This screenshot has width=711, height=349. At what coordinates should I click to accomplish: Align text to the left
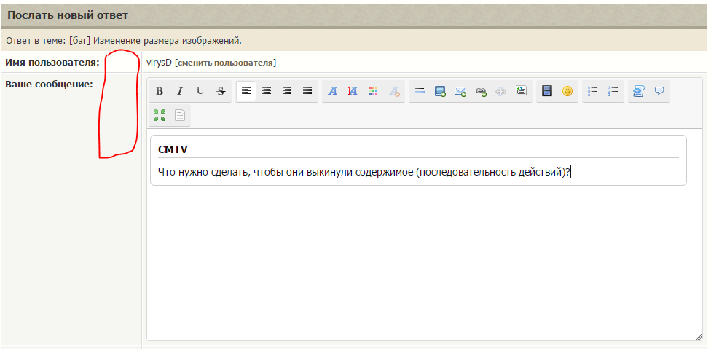tap(246, 92)
